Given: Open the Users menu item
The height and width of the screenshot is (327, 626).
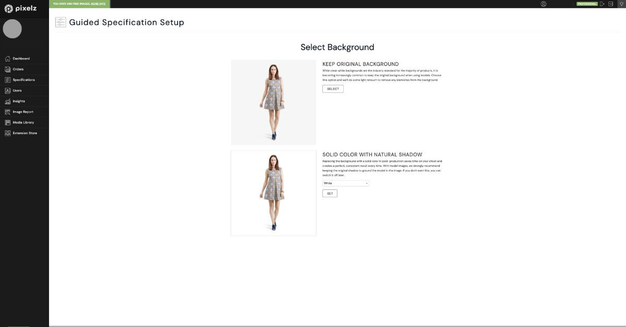Looking at the screenshot, I should [x=17, y=91].
